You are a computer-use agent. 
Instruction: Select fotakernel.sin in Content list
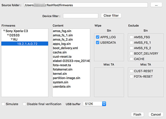click(63, 69)
